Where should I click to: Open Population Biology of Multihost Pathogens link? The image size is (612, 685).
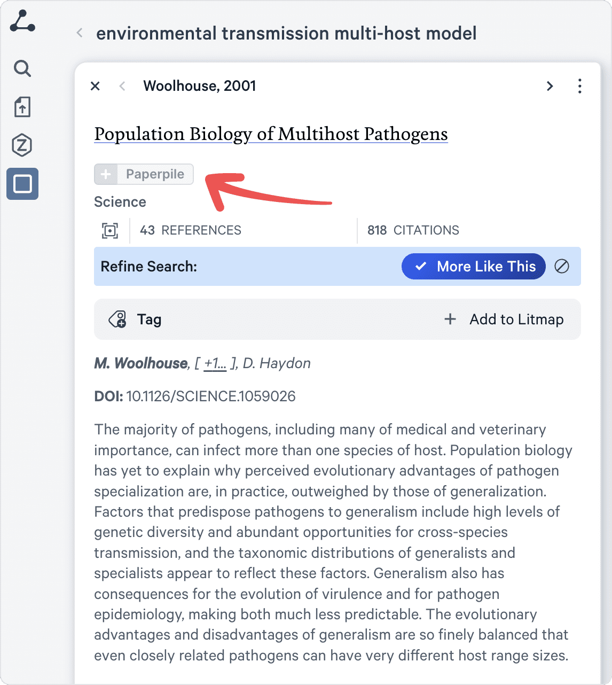point(271,134)
